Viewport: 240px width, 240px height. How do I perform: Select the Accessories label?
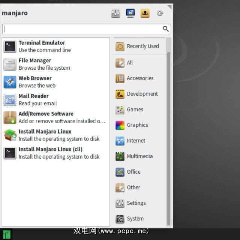(140, 78)
